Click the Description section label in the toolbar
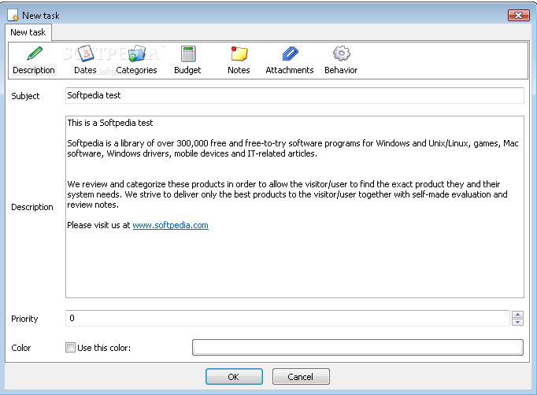The width and height of the screenshot is (537, 395). pyautogui.click(x=34, y=70)
